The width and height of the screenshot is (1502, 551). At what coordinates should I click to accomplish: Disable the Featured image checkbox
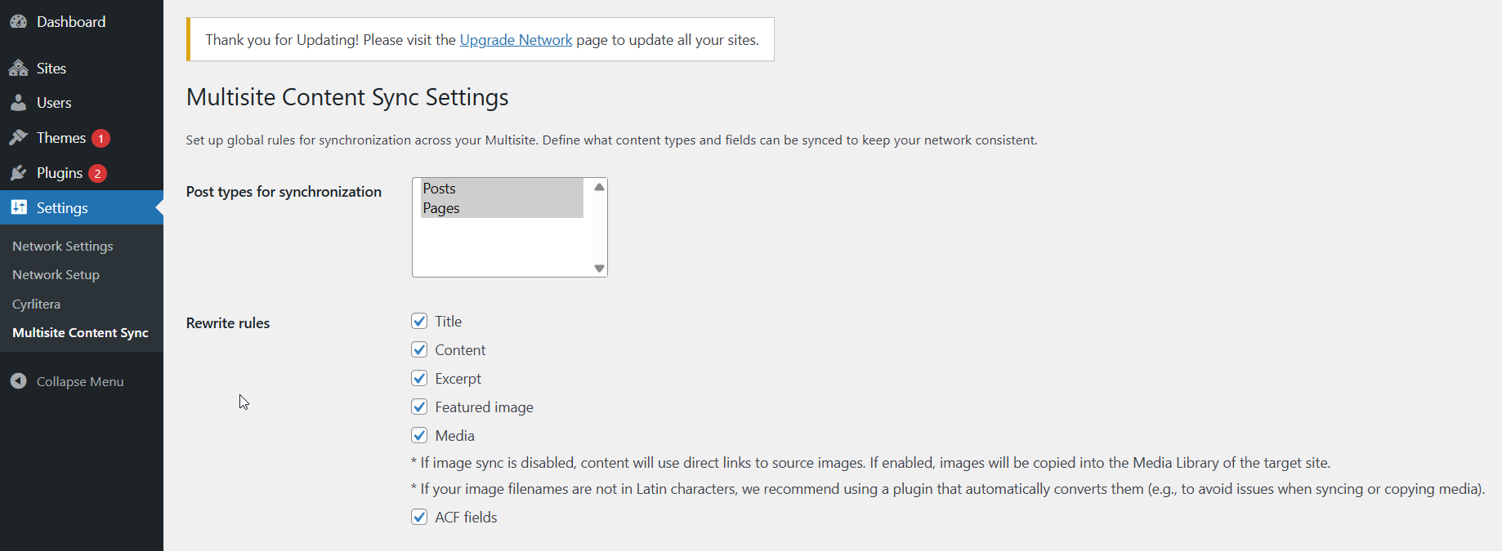(419, 407)
